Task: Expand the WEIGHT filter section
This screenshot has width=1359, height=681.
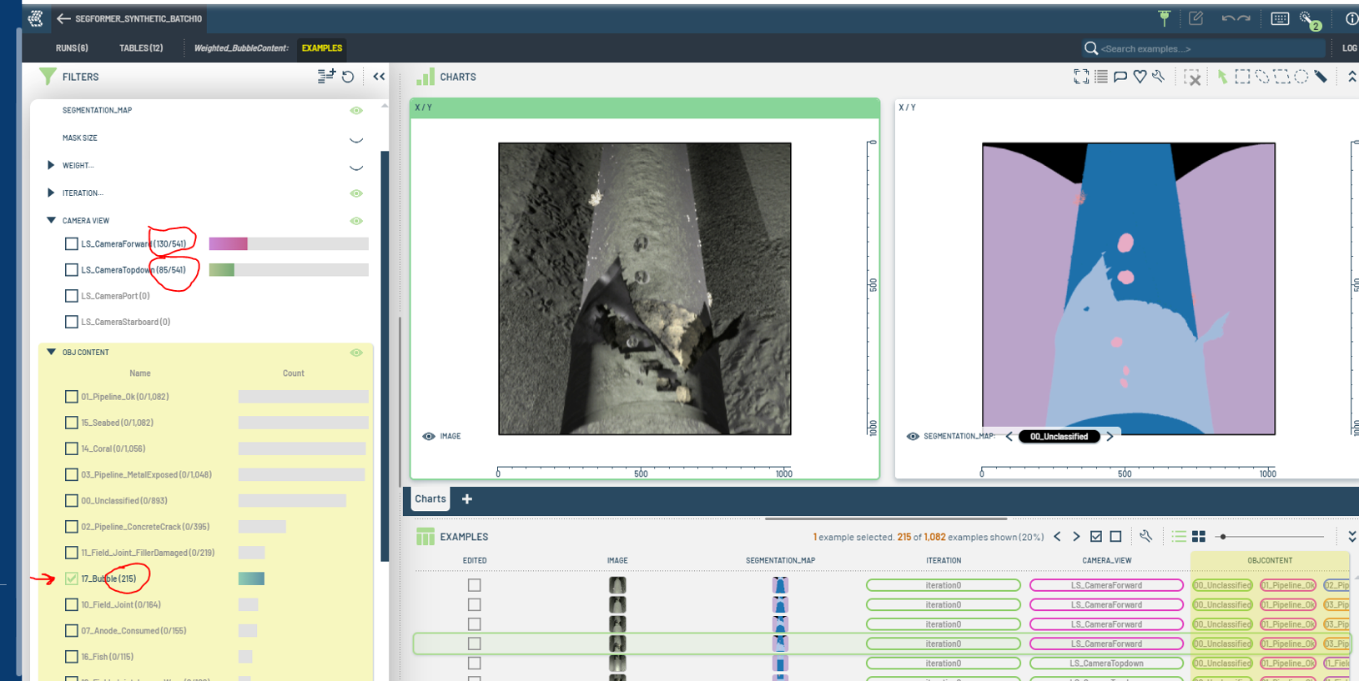Action: click(x=51, y=165)
